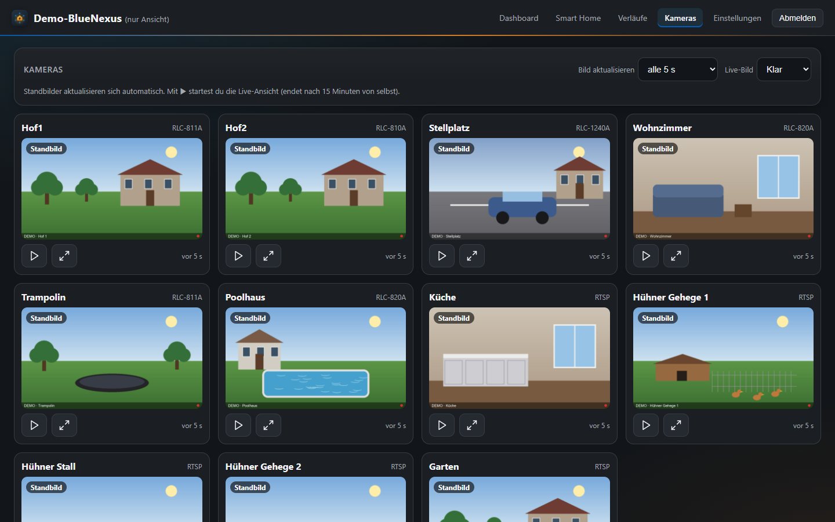This screenshot has width=835, height=522.
Task: Switch to Smart Home page
Action: click(x=578, y=18)
